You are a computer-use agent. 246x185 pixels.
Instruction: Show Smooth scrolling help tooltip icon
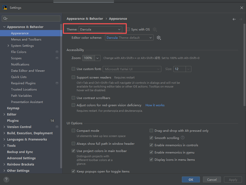coord(183,137)
